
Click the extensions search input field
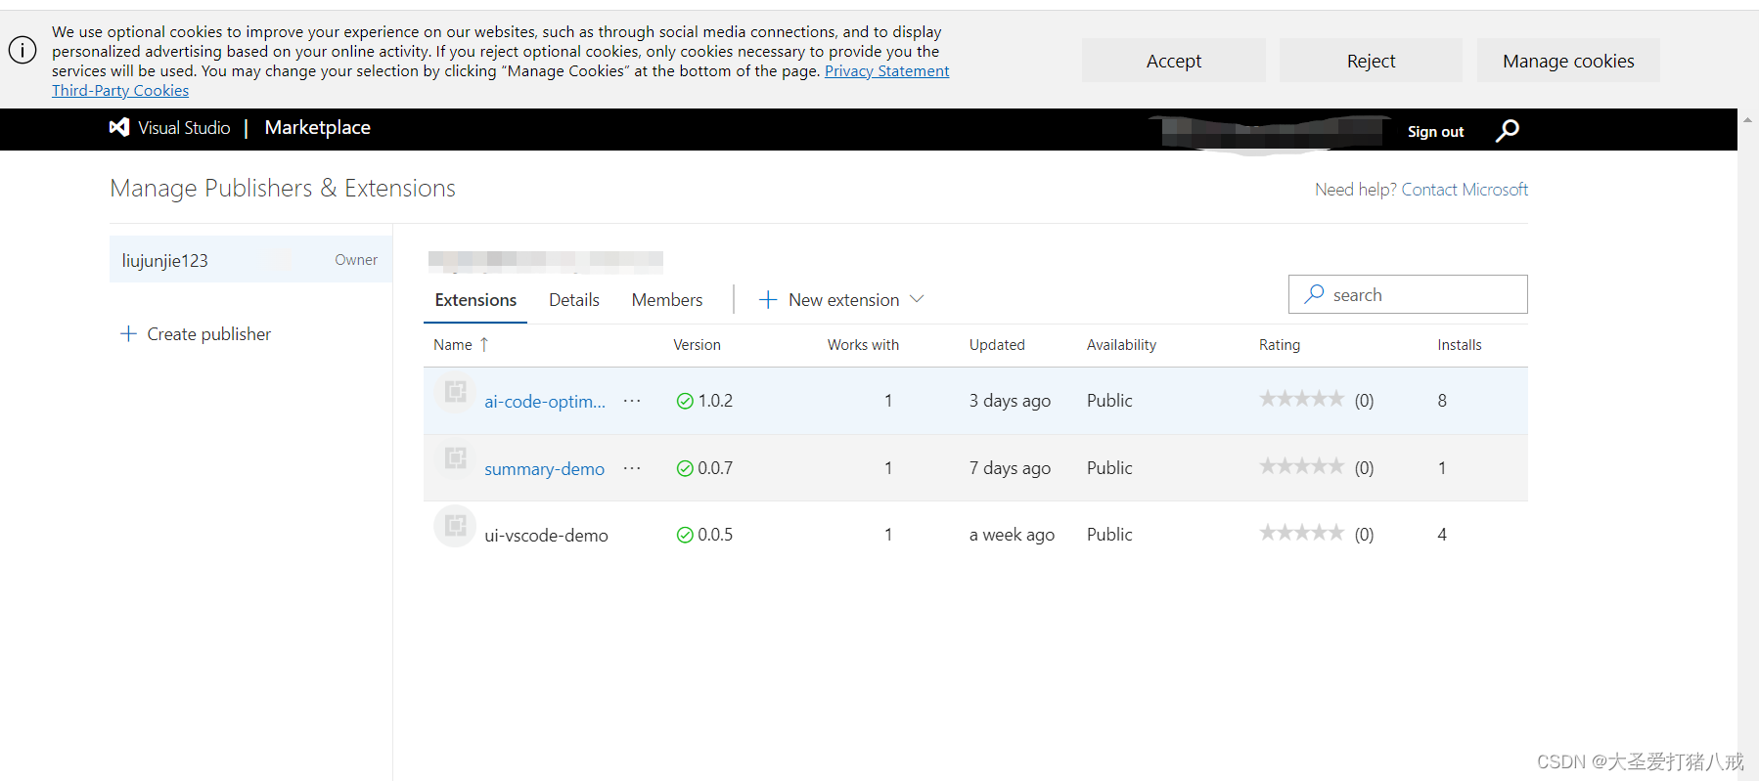pos(1408,294)
